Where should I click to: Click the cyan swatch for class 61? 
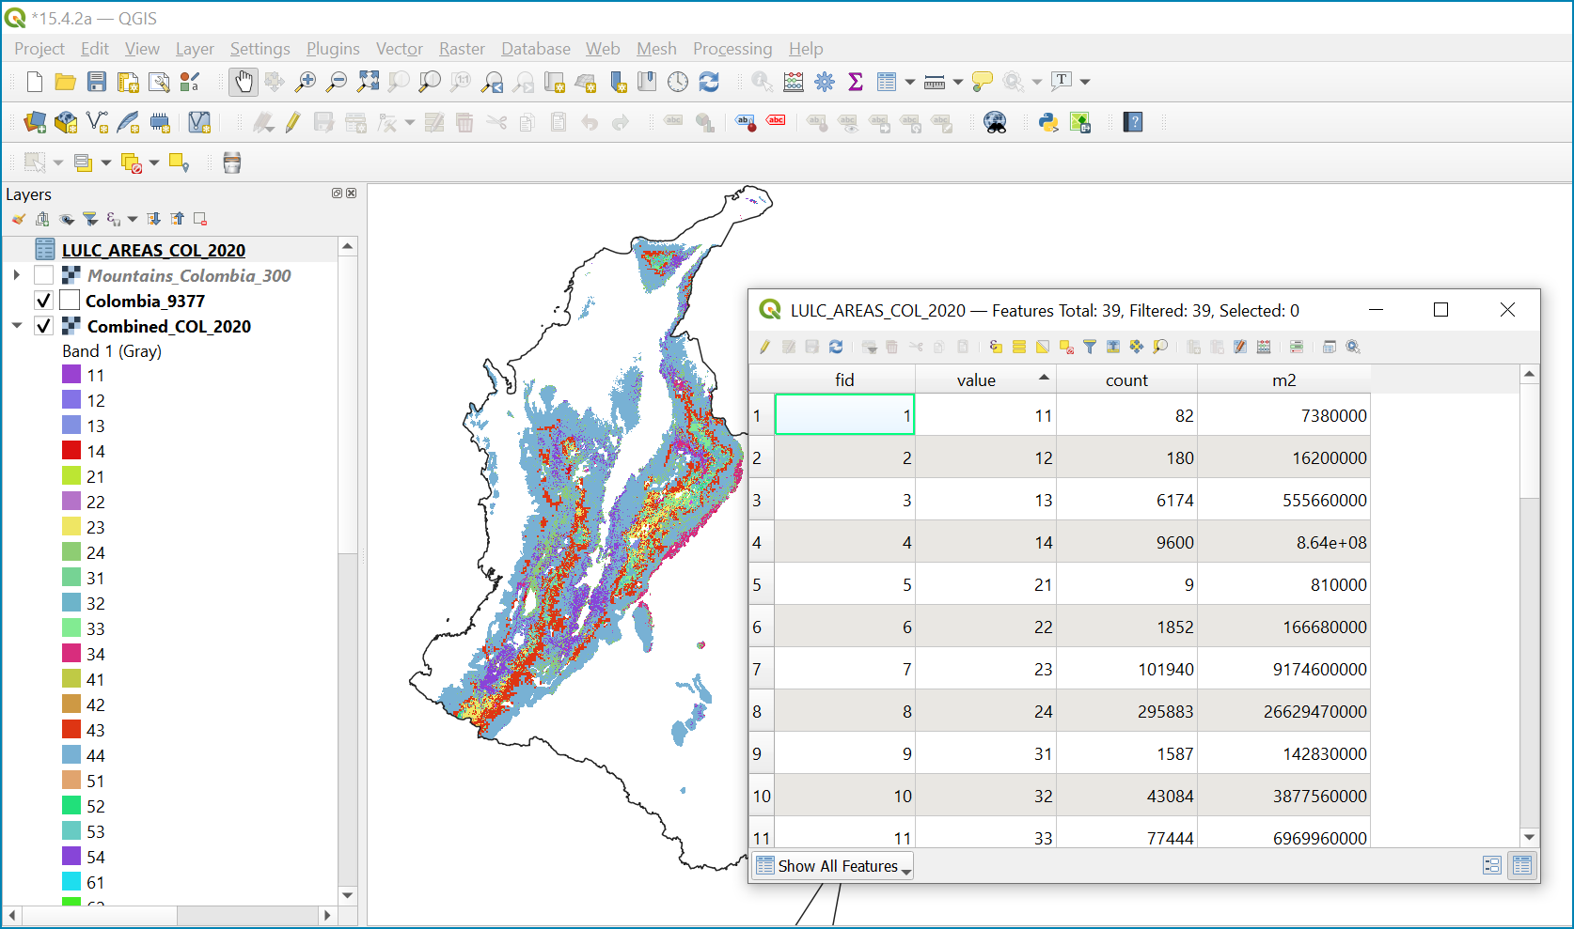[71, 882]
